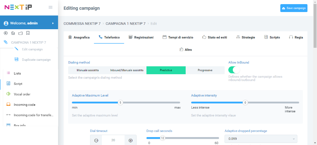Select the Progressive dialing method
The height and width of the screenshot is (145, 317).
point(205,70)
